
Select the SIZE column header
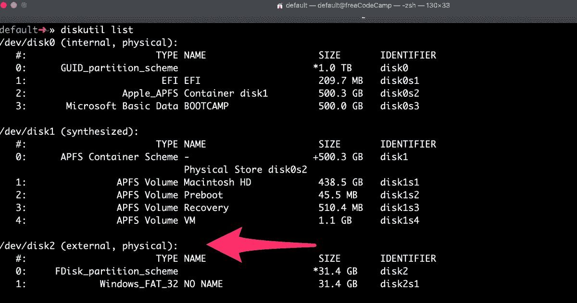click(x=329, y=55)
